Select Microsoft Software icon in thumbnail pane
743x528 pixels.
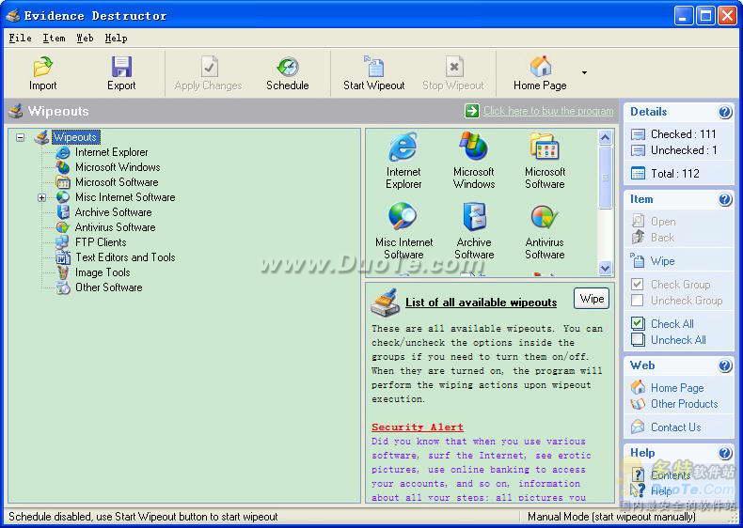click(545, 147)
